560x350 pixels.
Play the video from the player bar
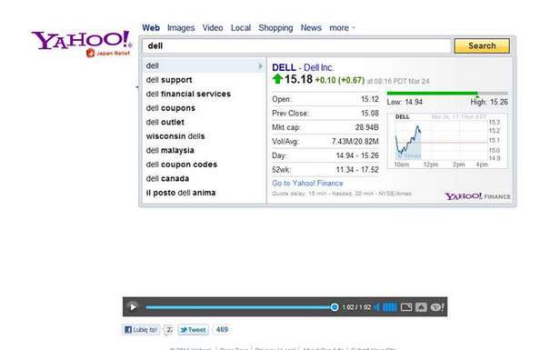click(x=133, y=306)
